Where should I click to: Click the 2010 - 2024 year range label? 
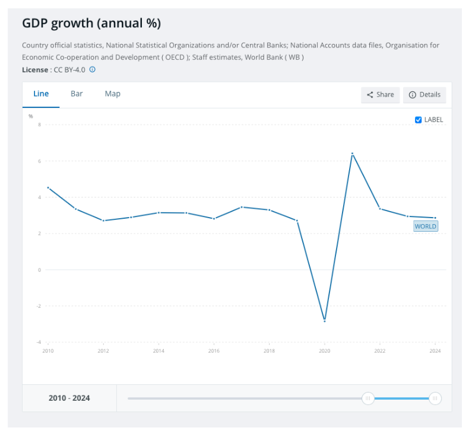pos(69,398)
